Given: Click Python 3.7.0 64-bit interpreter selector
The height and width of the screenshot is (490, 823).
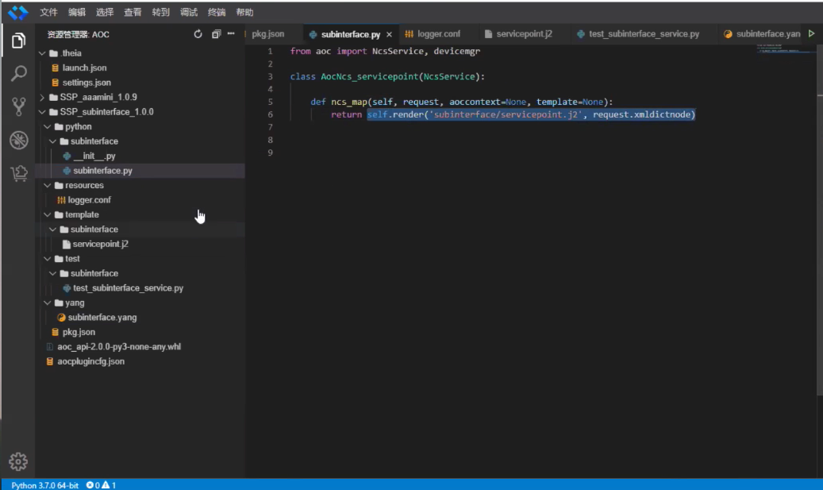Looking at the screenshot, I should [x=44, y=484].
